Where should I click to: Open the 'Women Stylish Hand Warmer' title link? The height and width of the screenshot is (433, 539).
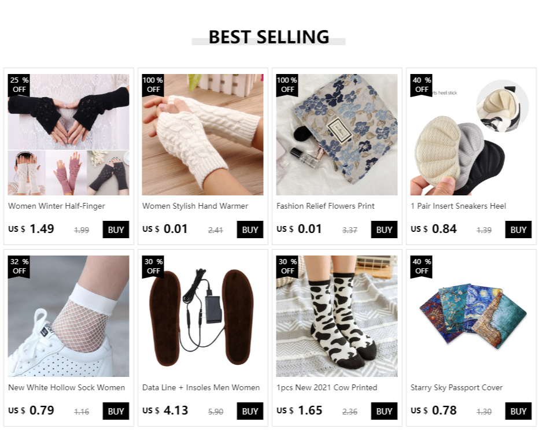tap(195, 206)
